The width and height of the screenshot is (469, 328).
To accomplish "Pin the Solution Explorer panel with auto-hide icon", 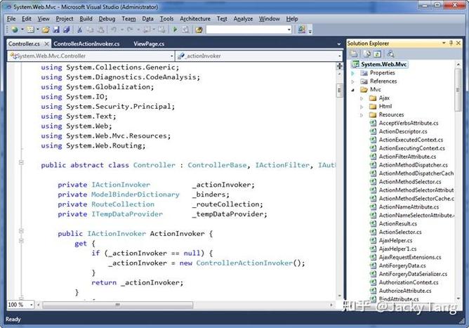I will coord(451,43).
